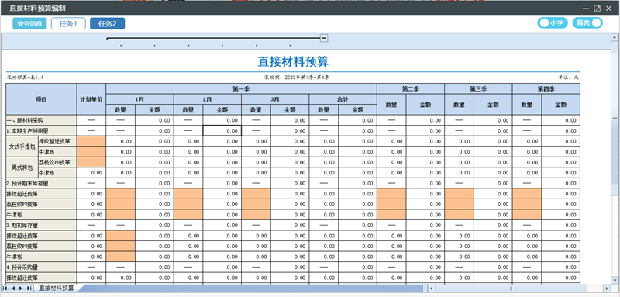
Task: Click the 直接材料预算 report title
Action: click(293, 62)
